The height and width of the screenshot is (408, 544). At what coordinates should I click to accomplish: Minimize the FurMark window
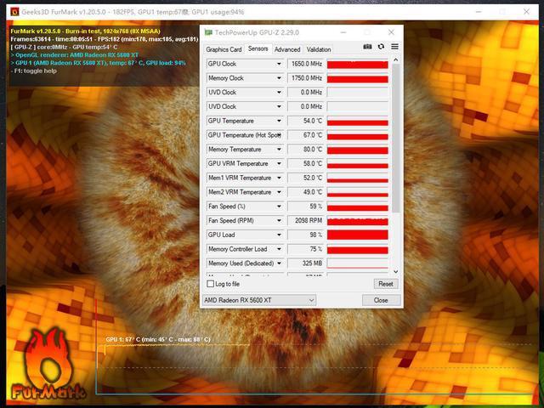click(479, 12)
